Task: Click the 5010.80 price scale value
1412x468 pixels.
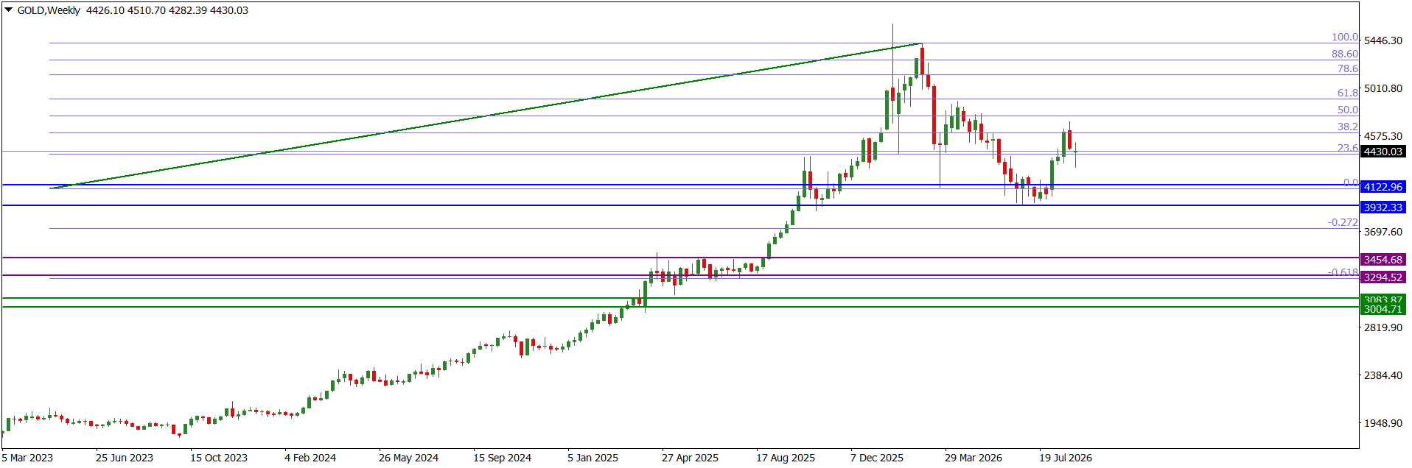Action: click(1383, 88)
